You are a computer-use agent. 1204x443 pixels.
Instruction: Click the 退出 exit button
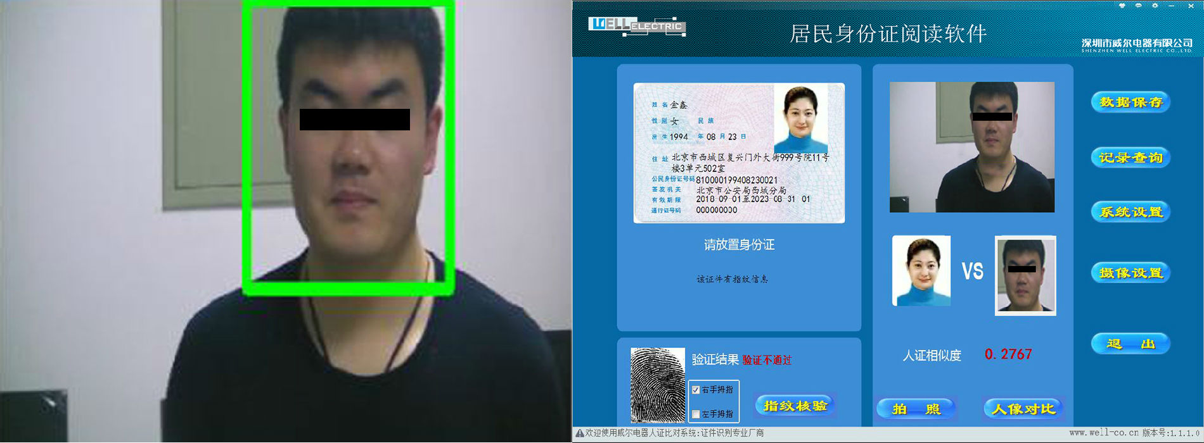[1130, 344]
